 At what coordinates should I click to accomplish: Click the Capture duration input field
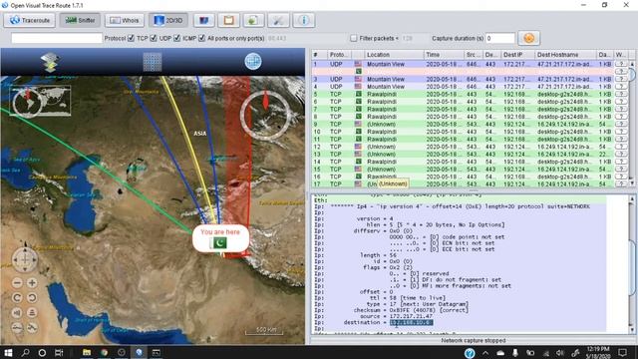500,38
